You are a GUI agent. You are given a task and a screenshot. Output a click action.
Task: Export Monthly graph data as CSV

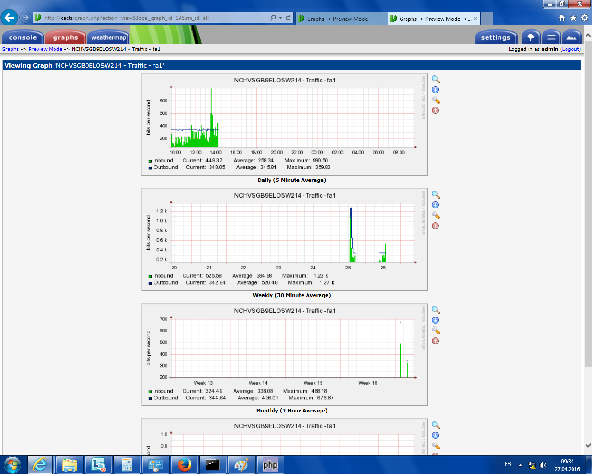[435, 320]
